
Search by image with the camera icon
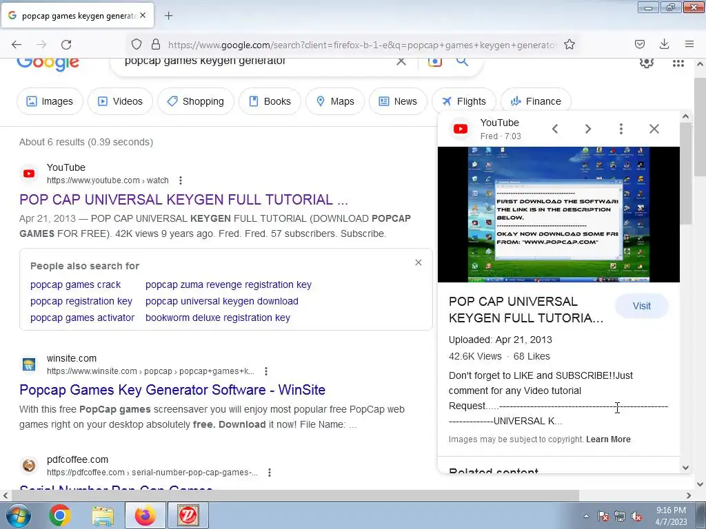tap(434, 62)
